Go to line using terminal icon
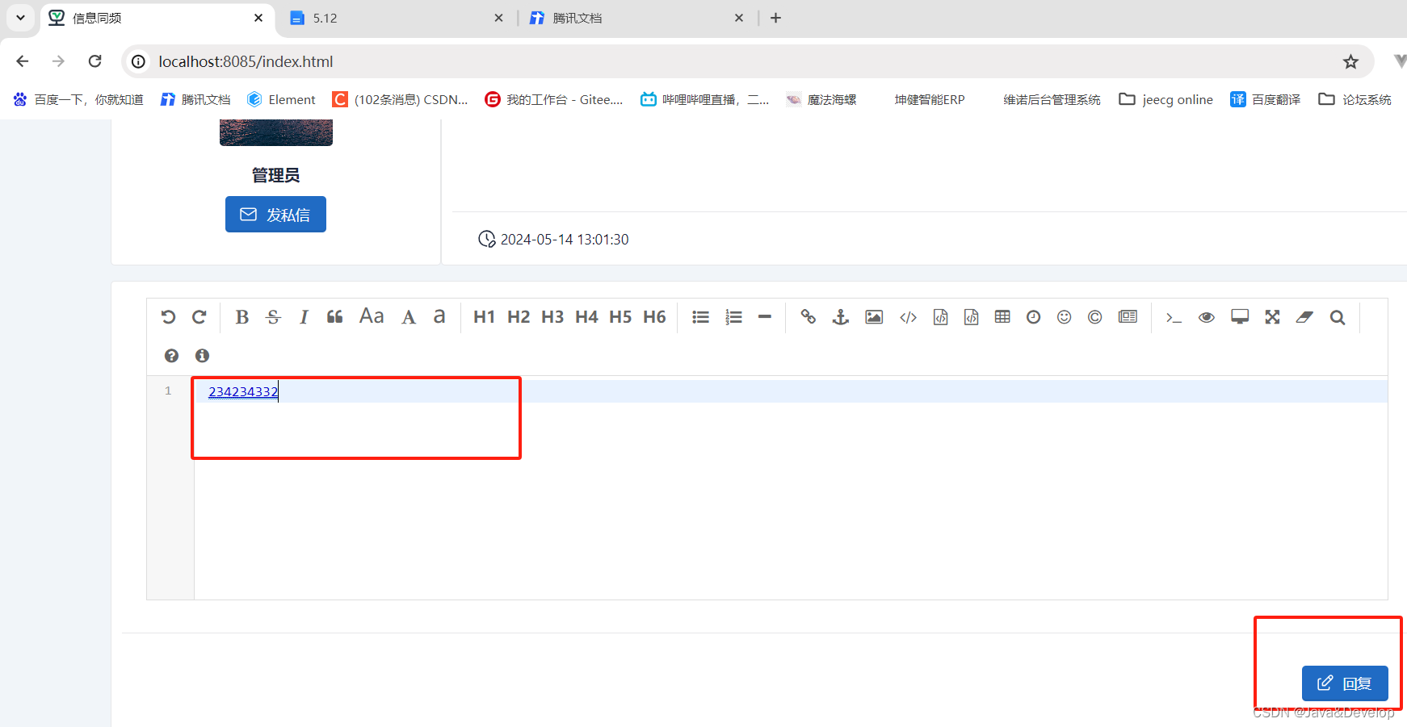 (x=1174, y=318)
